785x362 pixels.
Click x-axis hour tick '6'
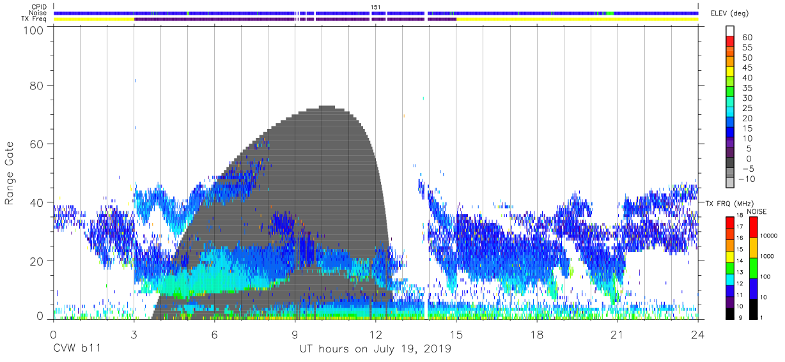214,335
